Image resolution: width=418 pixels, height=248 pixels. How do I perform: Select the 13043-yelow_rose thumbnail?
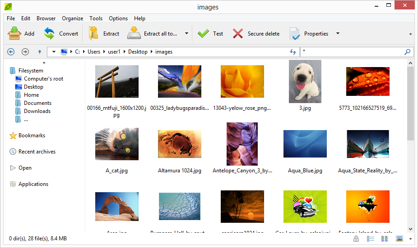[x=242, y=81]
